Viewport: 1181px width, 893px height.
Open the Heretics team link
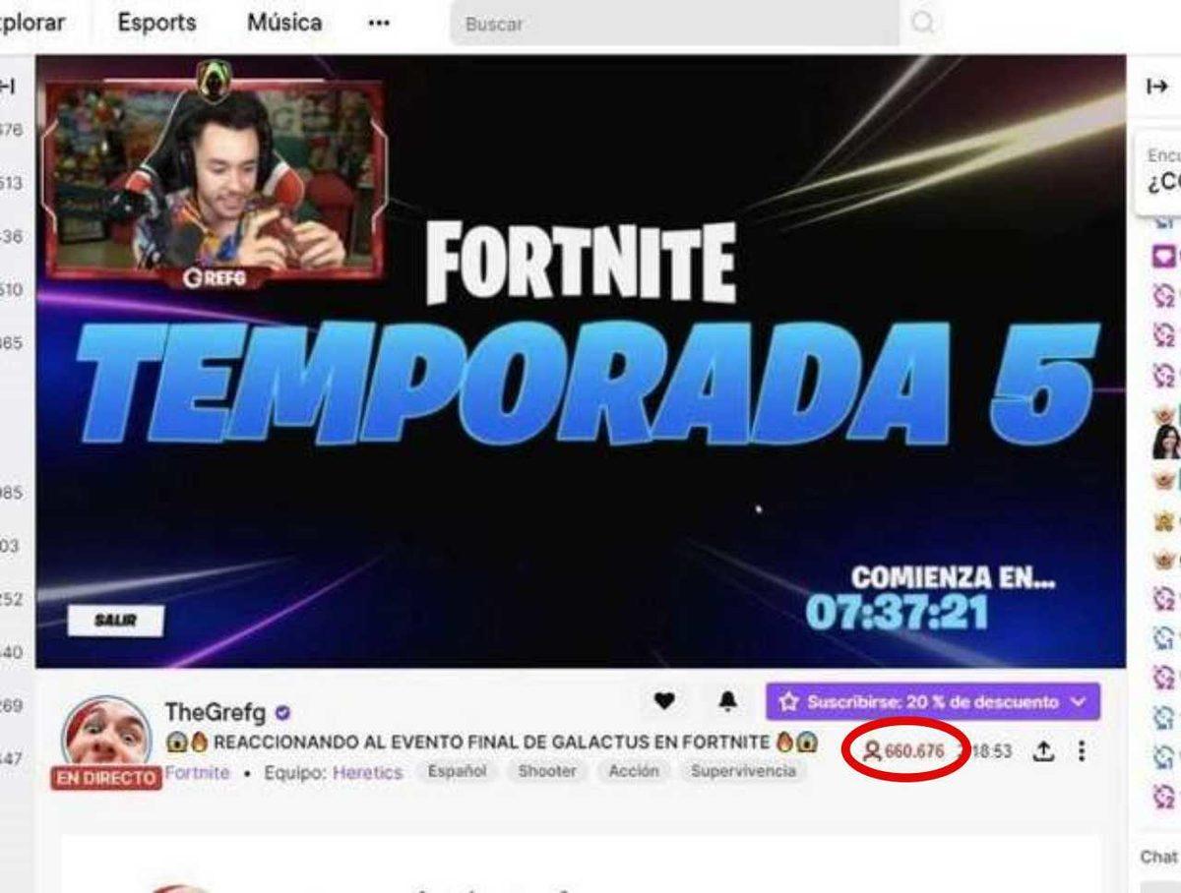(x=366, y=774)
